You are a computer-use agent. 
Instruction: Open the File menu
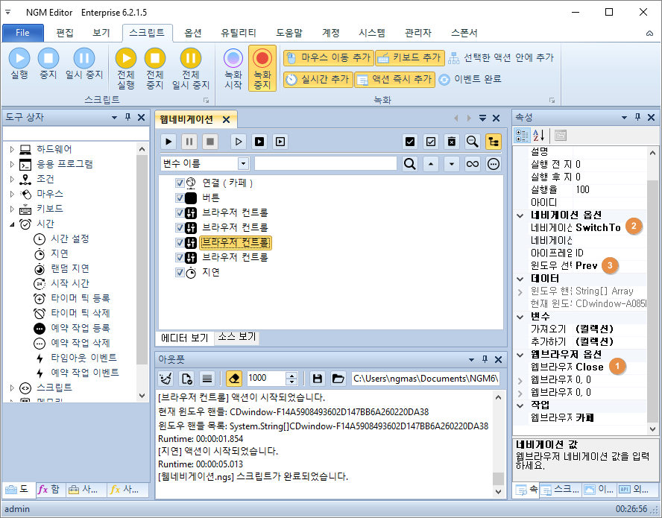pos(23,33)
